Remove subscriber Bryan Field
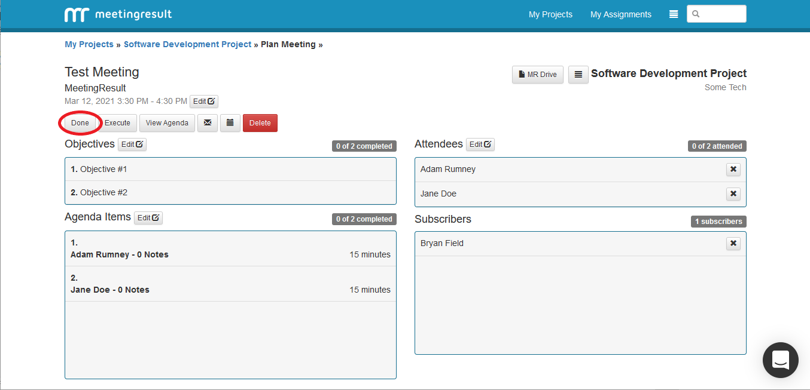 [733, 244]
